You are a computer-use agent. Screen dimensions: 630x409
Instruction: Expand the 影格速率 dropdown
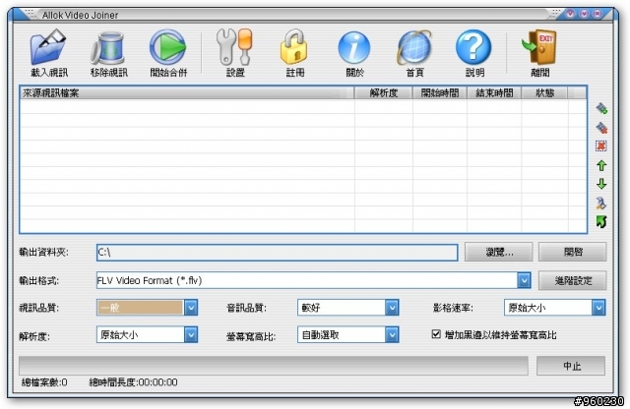pyautogui.click(x=598, y=308)
